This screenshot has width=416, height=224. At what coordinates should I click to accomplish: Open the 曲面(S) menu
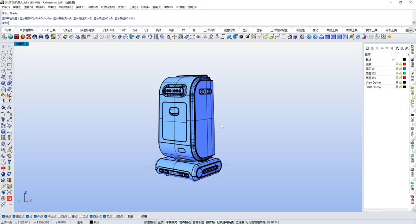coord(52,7)
